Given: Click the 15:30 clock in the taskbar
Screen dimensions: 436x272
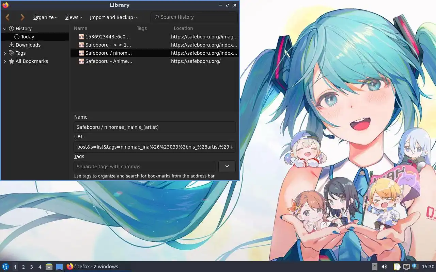Looking at the screenshot, I should point(428,267).
